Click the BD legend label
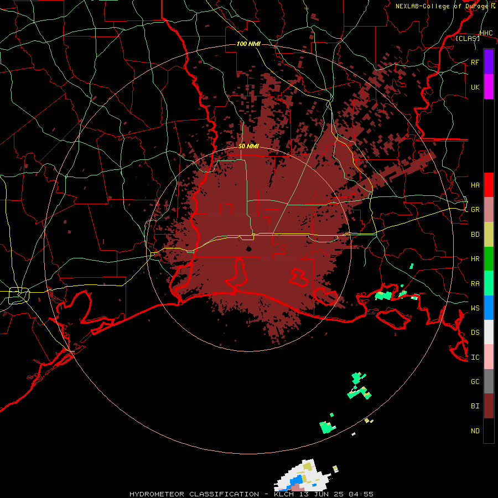The width and height of the screenshot is (498, 498). (475, 235)
